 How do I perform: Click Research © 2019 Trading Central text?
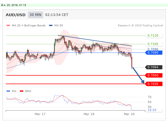pyautogui.click(x=140, y=26)
